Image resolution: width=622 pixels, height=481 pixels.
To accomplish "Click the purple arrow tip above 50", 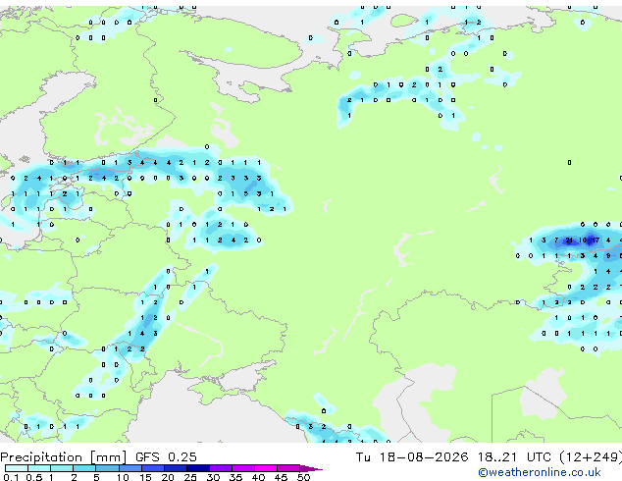I will click(x=311, y=468).
